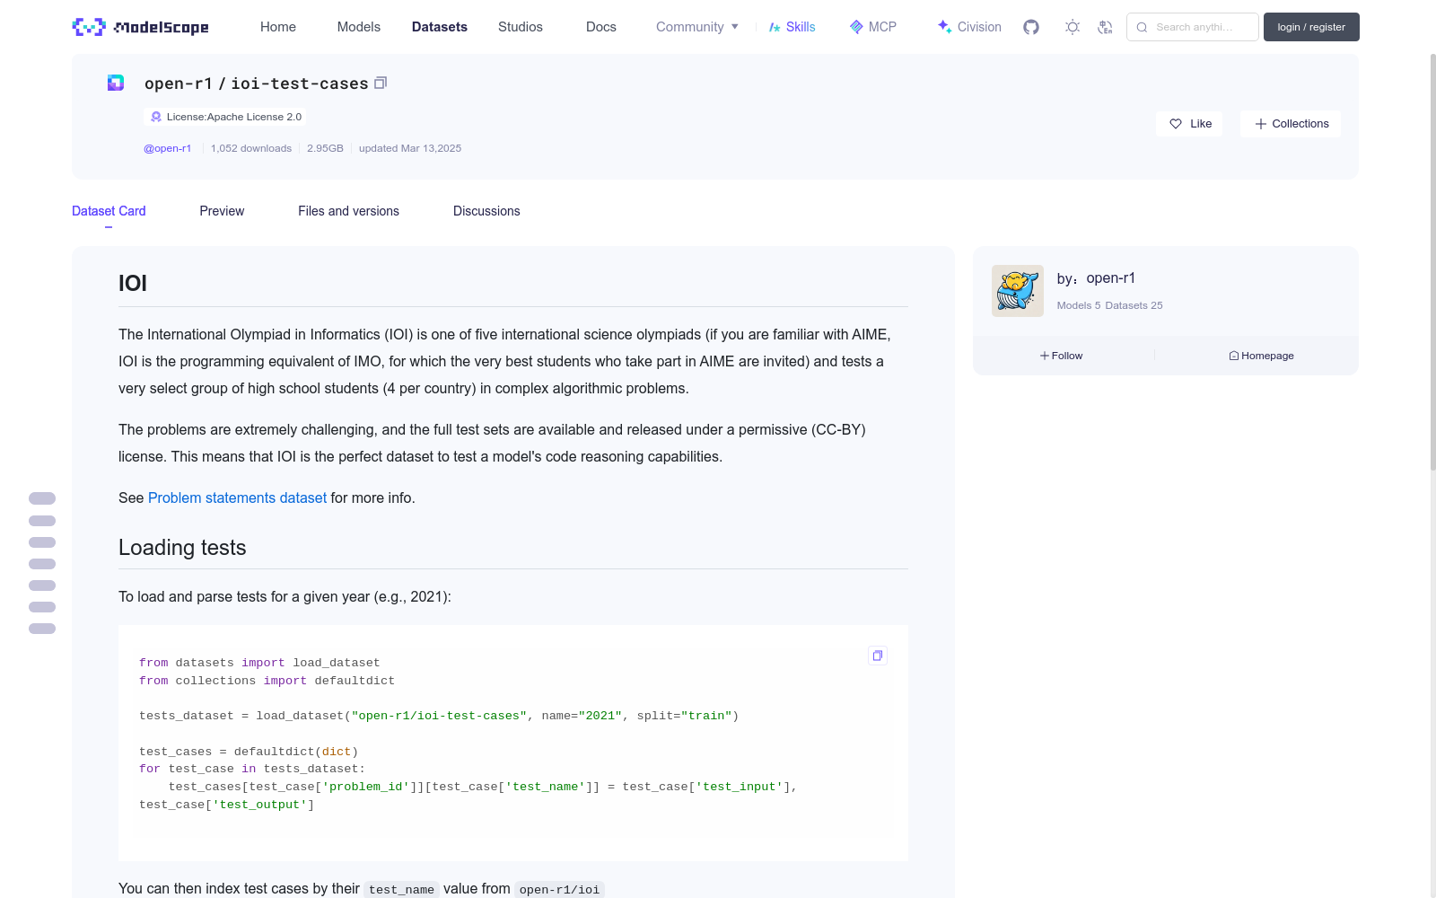Open the open-r1 whale avatar
This screenshot has height=898, width=1436.
tap(1018, 291)
